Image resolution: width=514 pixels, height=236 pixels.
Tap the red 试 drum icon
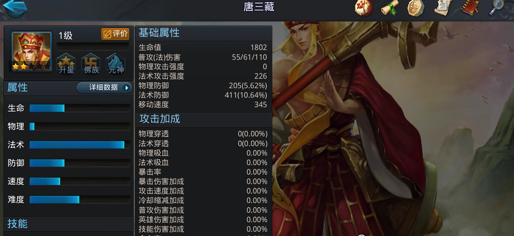363,8
